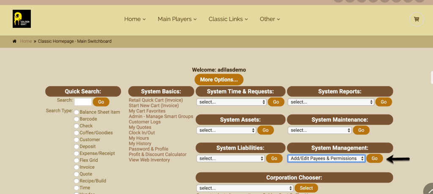Screen dimensions: 433x194
Task: Click the Home breadcrumb link
Action: coord(26,41)
